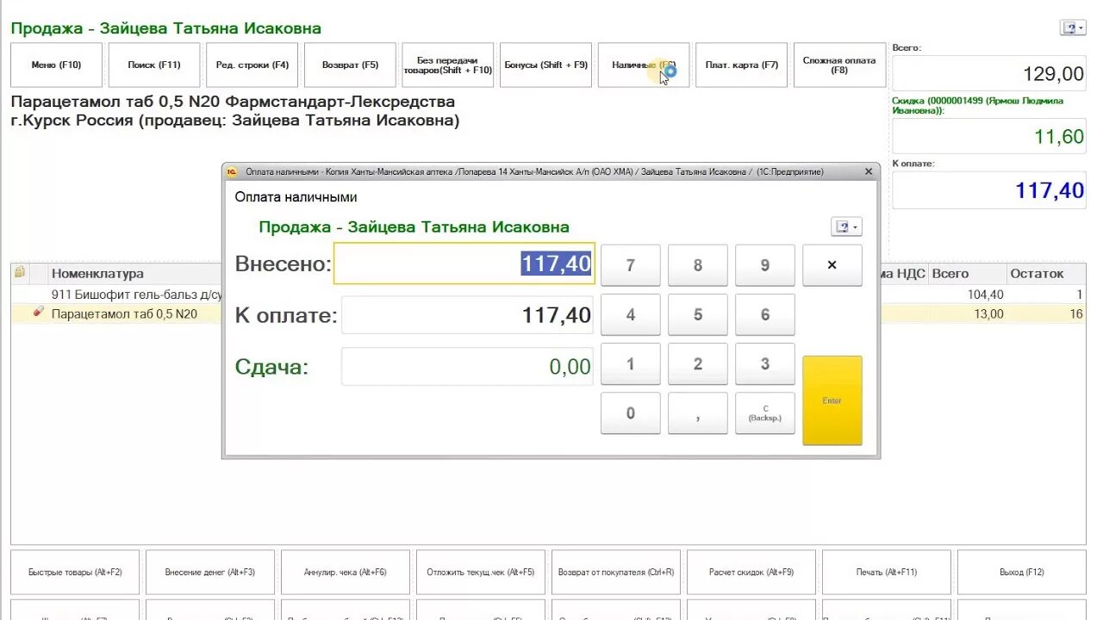This screenshot has width=1103, height=620.
Task: Click cell value 13,00
Action: pyautogui.click(x=989, y=314)
